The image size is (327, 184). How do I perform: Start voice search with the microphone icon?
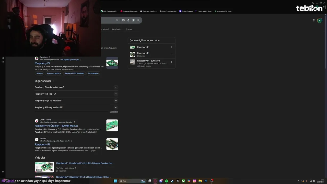128,20
